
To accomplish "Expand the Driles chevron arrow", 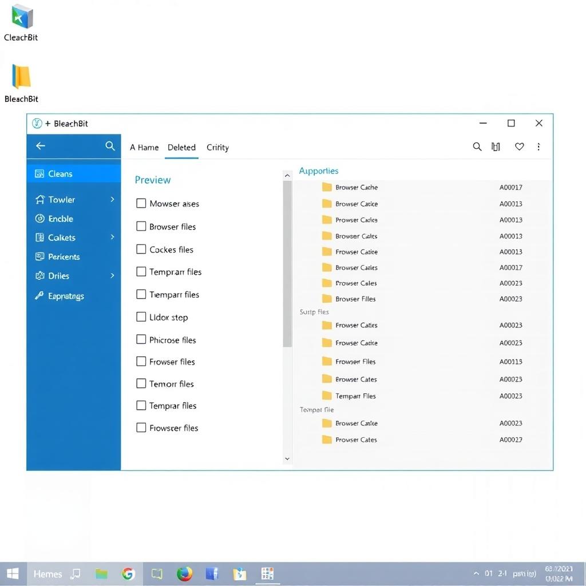I will pos(112,275).
